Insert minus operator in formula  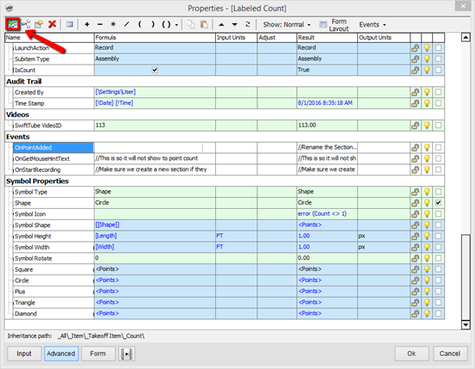100,24
